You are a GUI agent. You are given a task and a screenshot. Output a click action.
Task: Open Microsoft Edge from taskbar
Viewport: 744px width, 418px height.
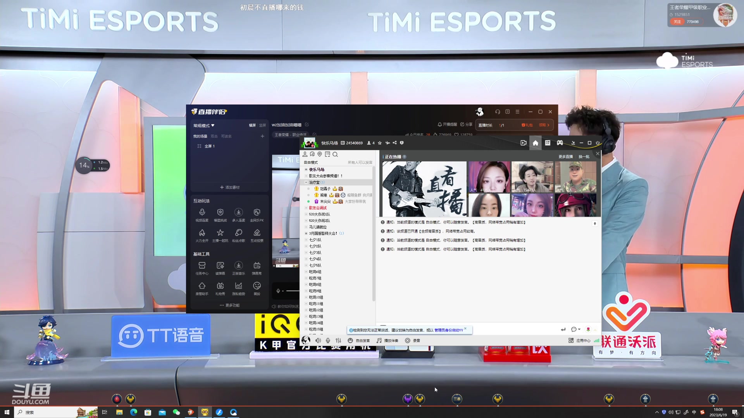pyautogui.click(x=134, y=412)
